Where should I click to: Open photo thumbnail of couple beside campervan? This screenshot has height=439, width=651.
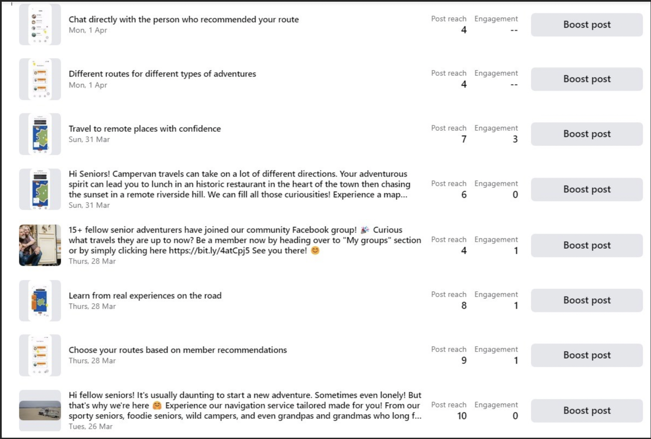[x=40, y=245]
